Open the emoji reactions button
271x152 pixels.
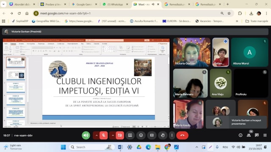pos(141,135)
